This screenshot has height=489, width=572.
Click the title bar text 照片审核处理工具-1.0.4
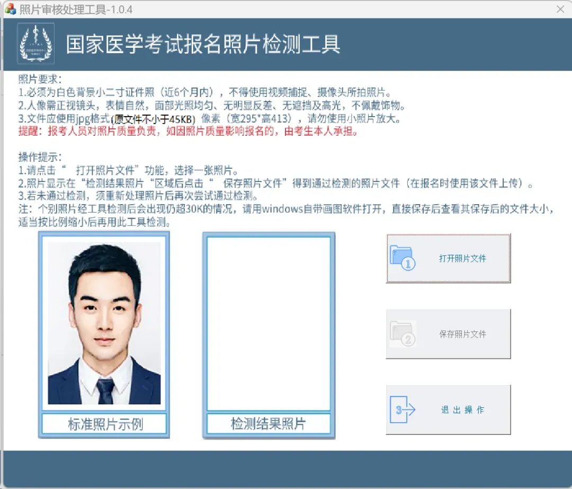(x=76, y=10)
